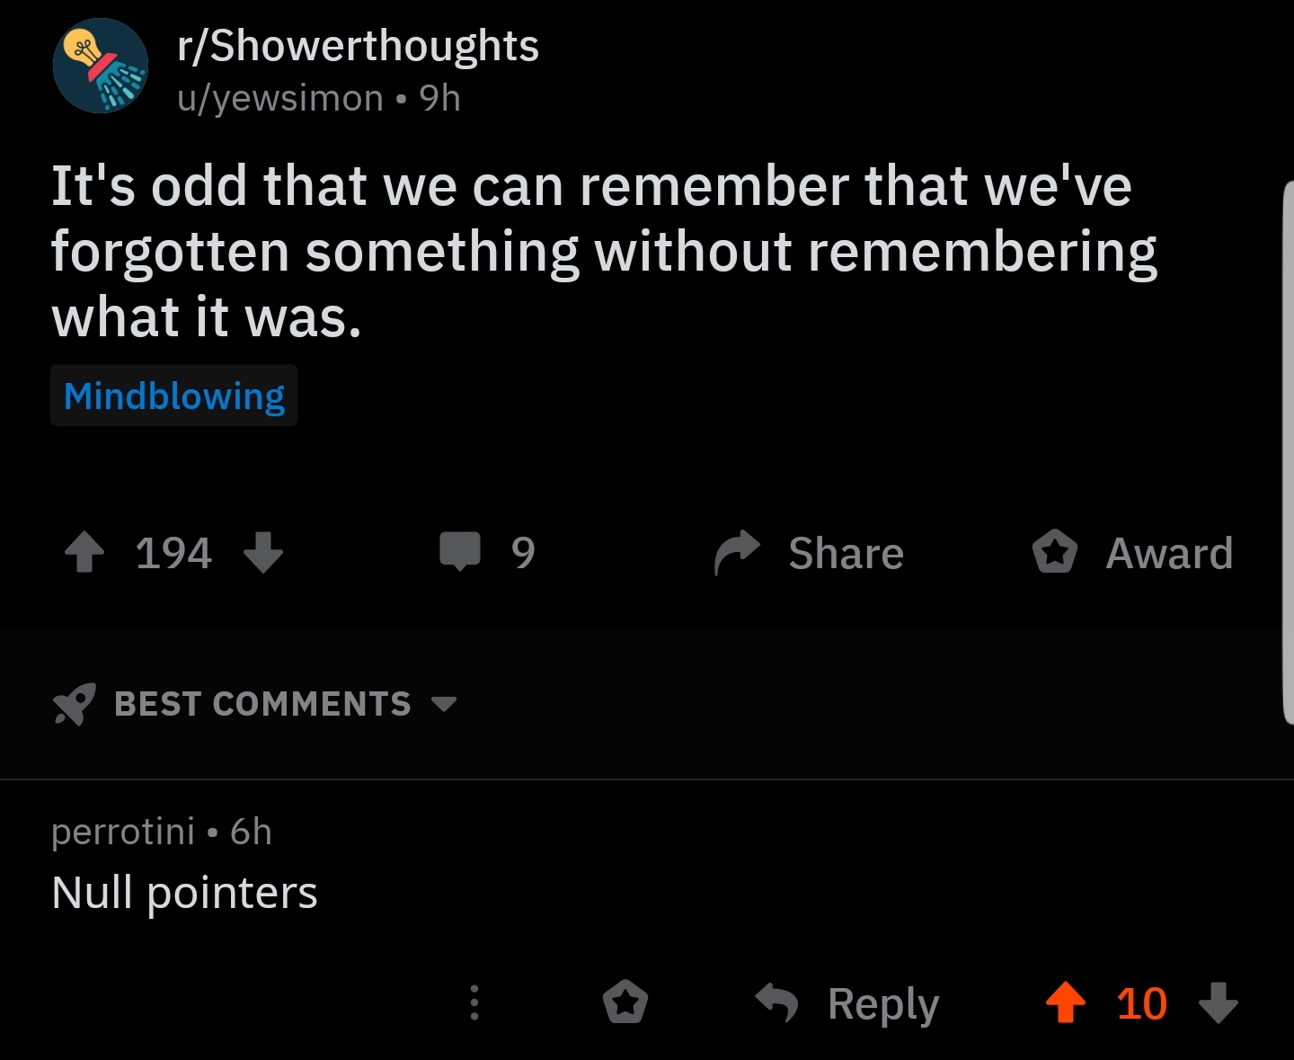This screenshot has width=1294, height=1060.
Task: Click the Reply button text
Action: tap(883, 1004)
